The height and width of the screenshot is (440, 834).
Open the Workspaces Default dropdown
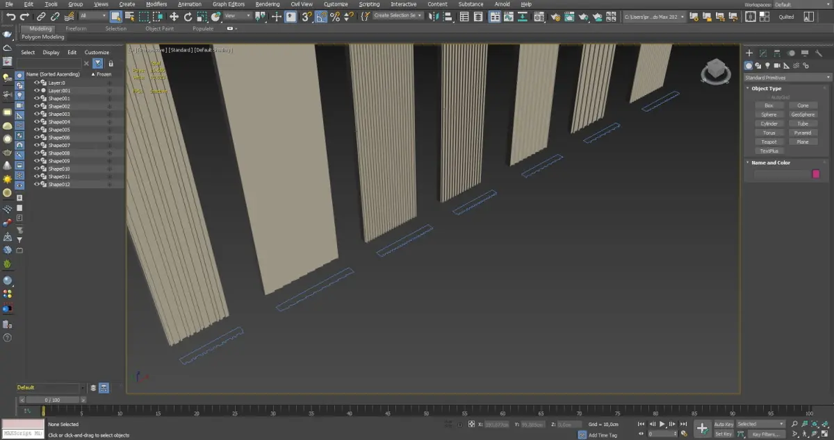[x=803, y=4]
